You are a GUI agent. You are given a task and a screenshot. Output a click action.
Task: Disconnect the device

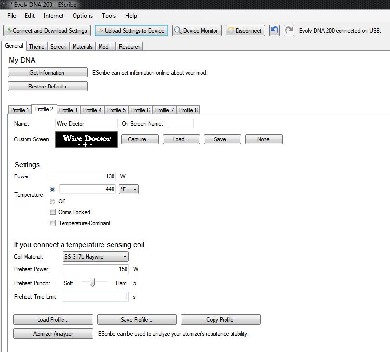click(245, 30)
